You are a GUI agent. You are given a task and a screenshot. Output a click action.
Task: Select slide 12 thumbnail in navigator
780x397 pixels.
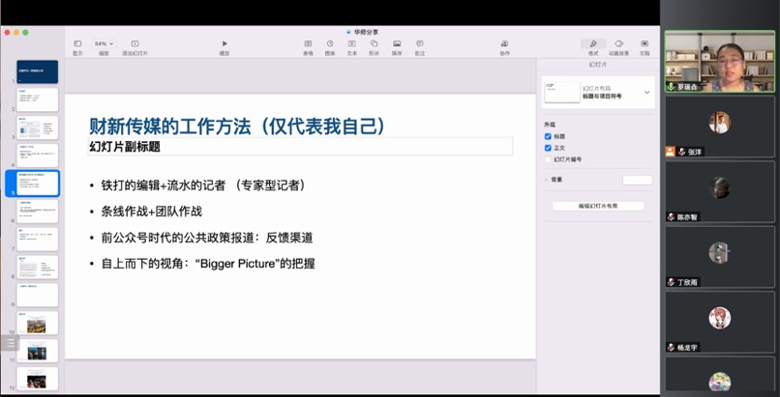tap(38, 379)
